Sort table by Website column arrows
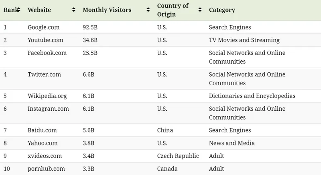321x175 pixels. tap(74, 10)
